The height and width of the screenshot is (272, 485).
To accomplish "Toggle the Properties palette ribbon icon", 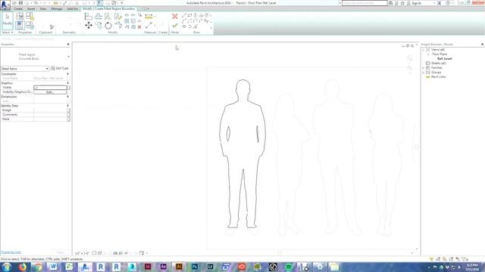I will tap(20, 25).
